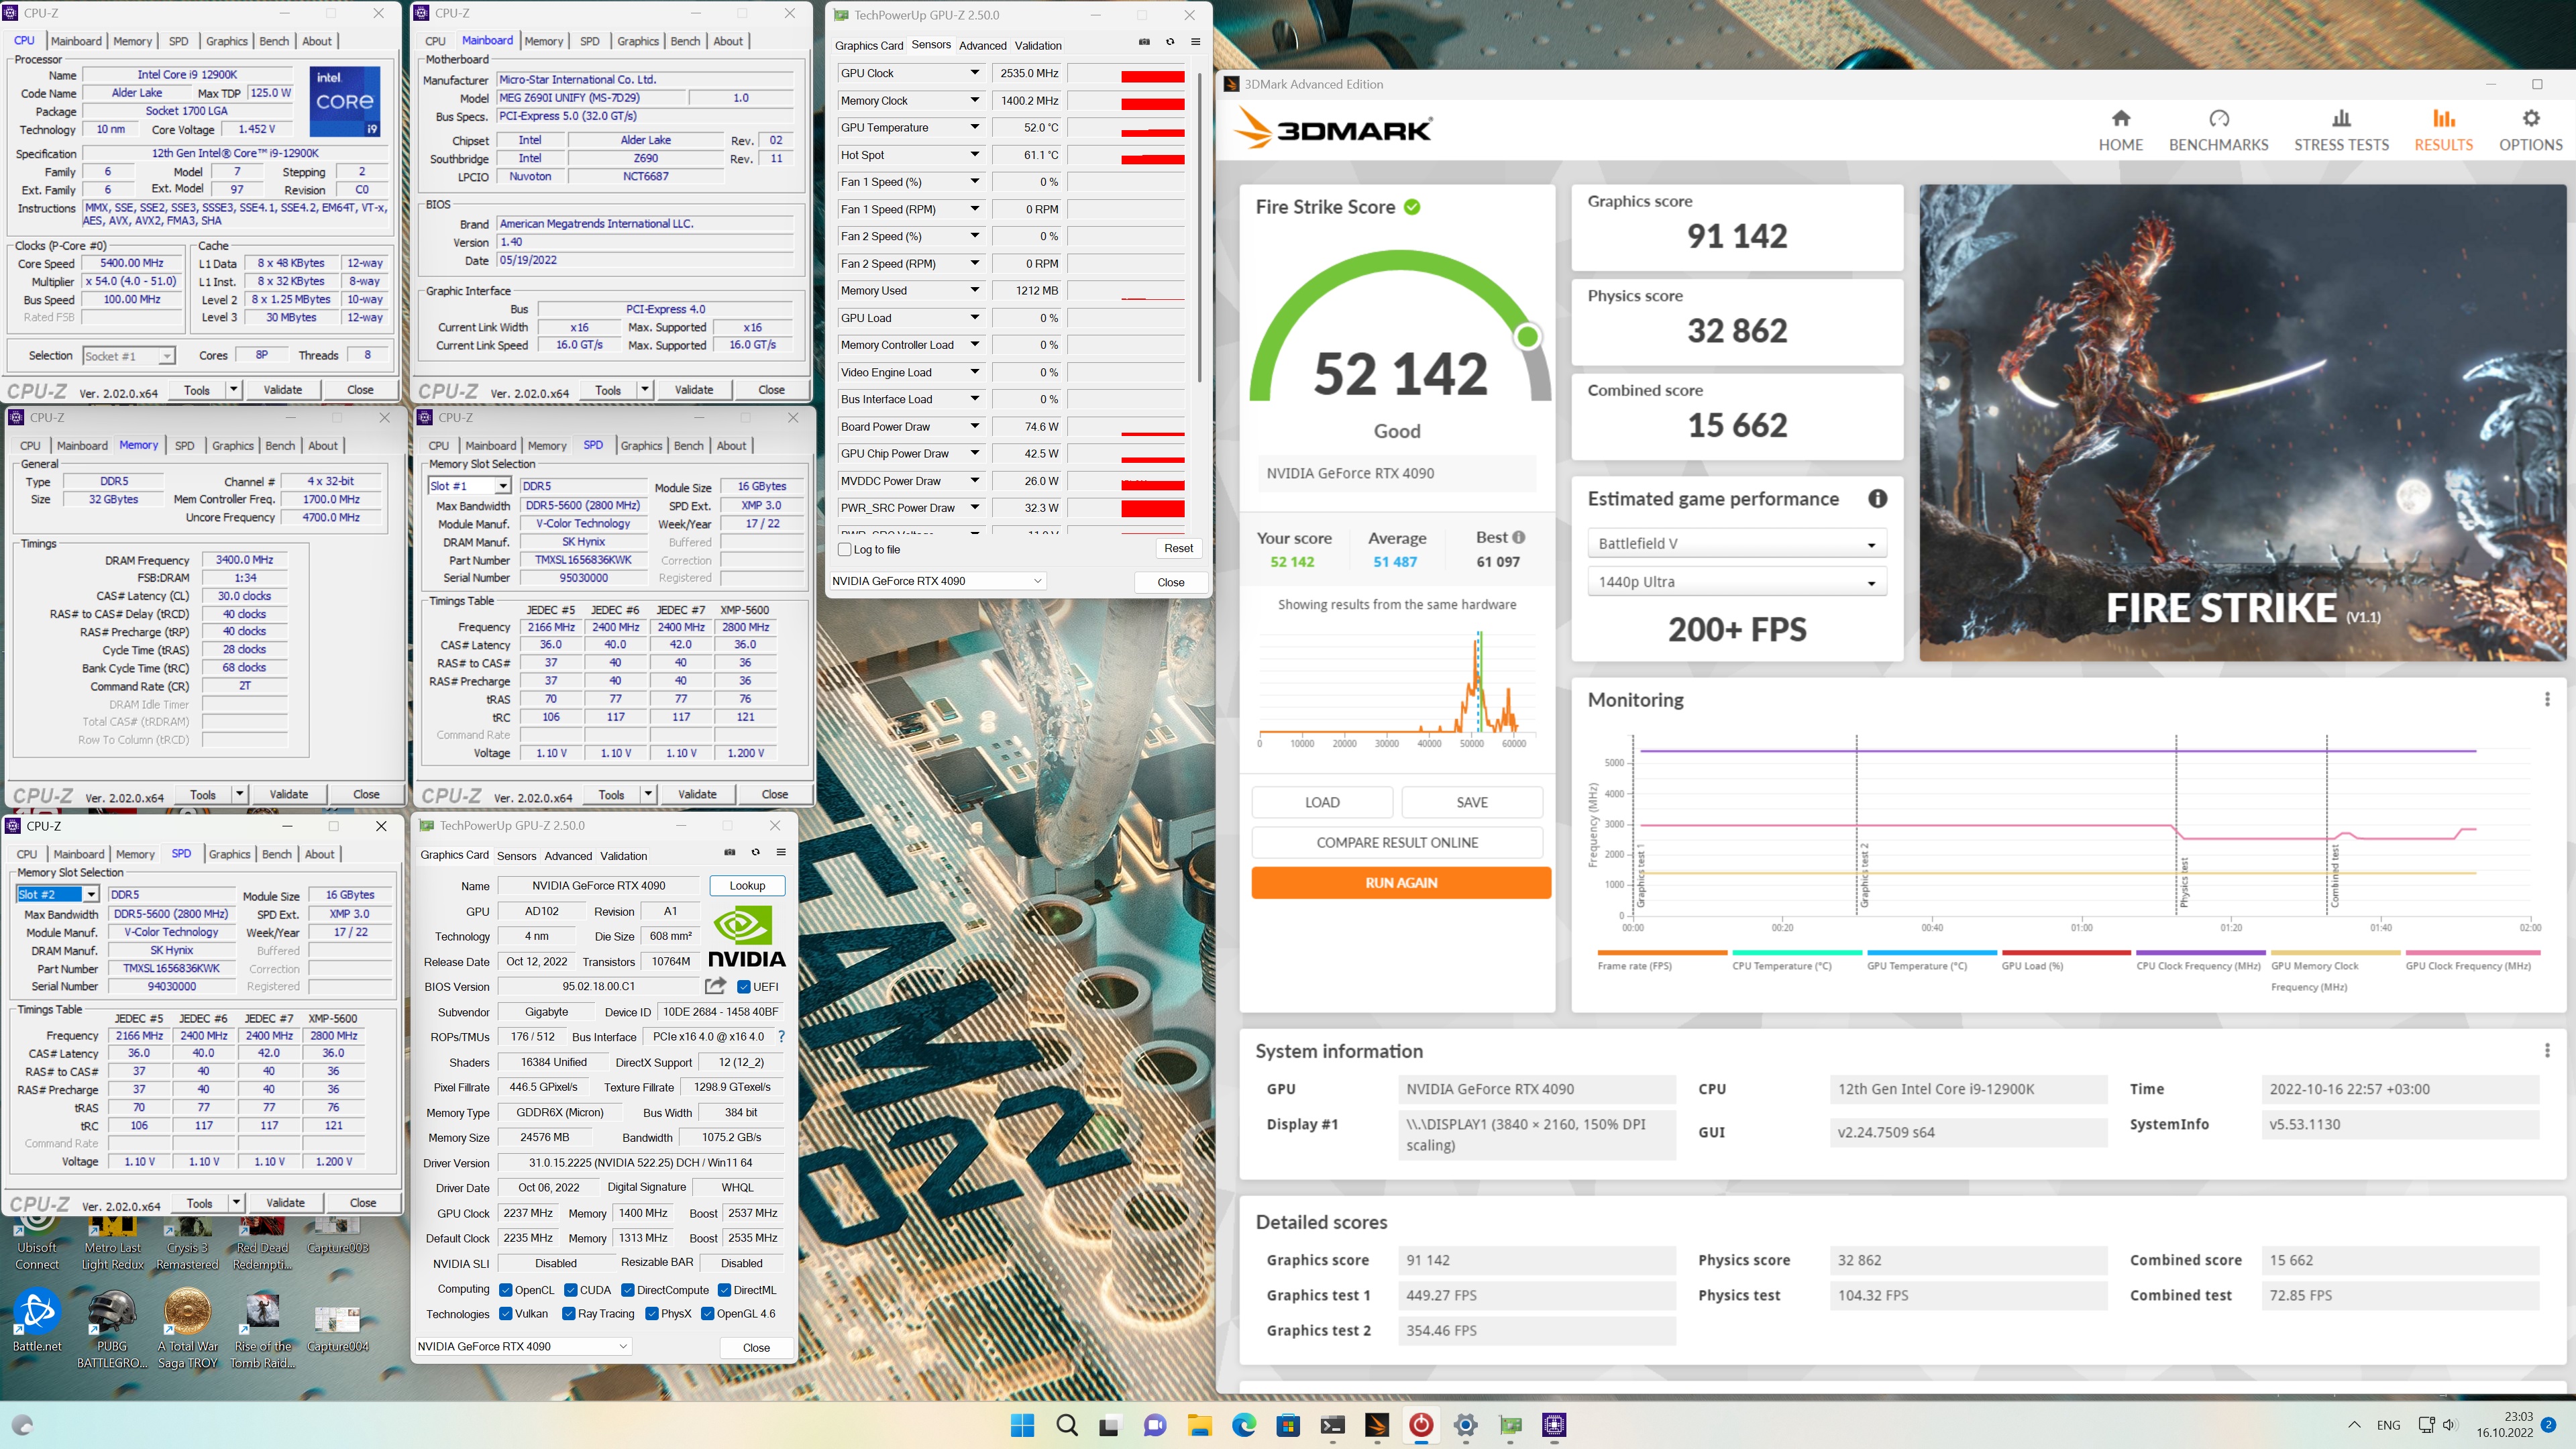Open Battlefield V game dropdown
The image size is (2576, 1449).
pyautogui.click(x=1736, y=543)
